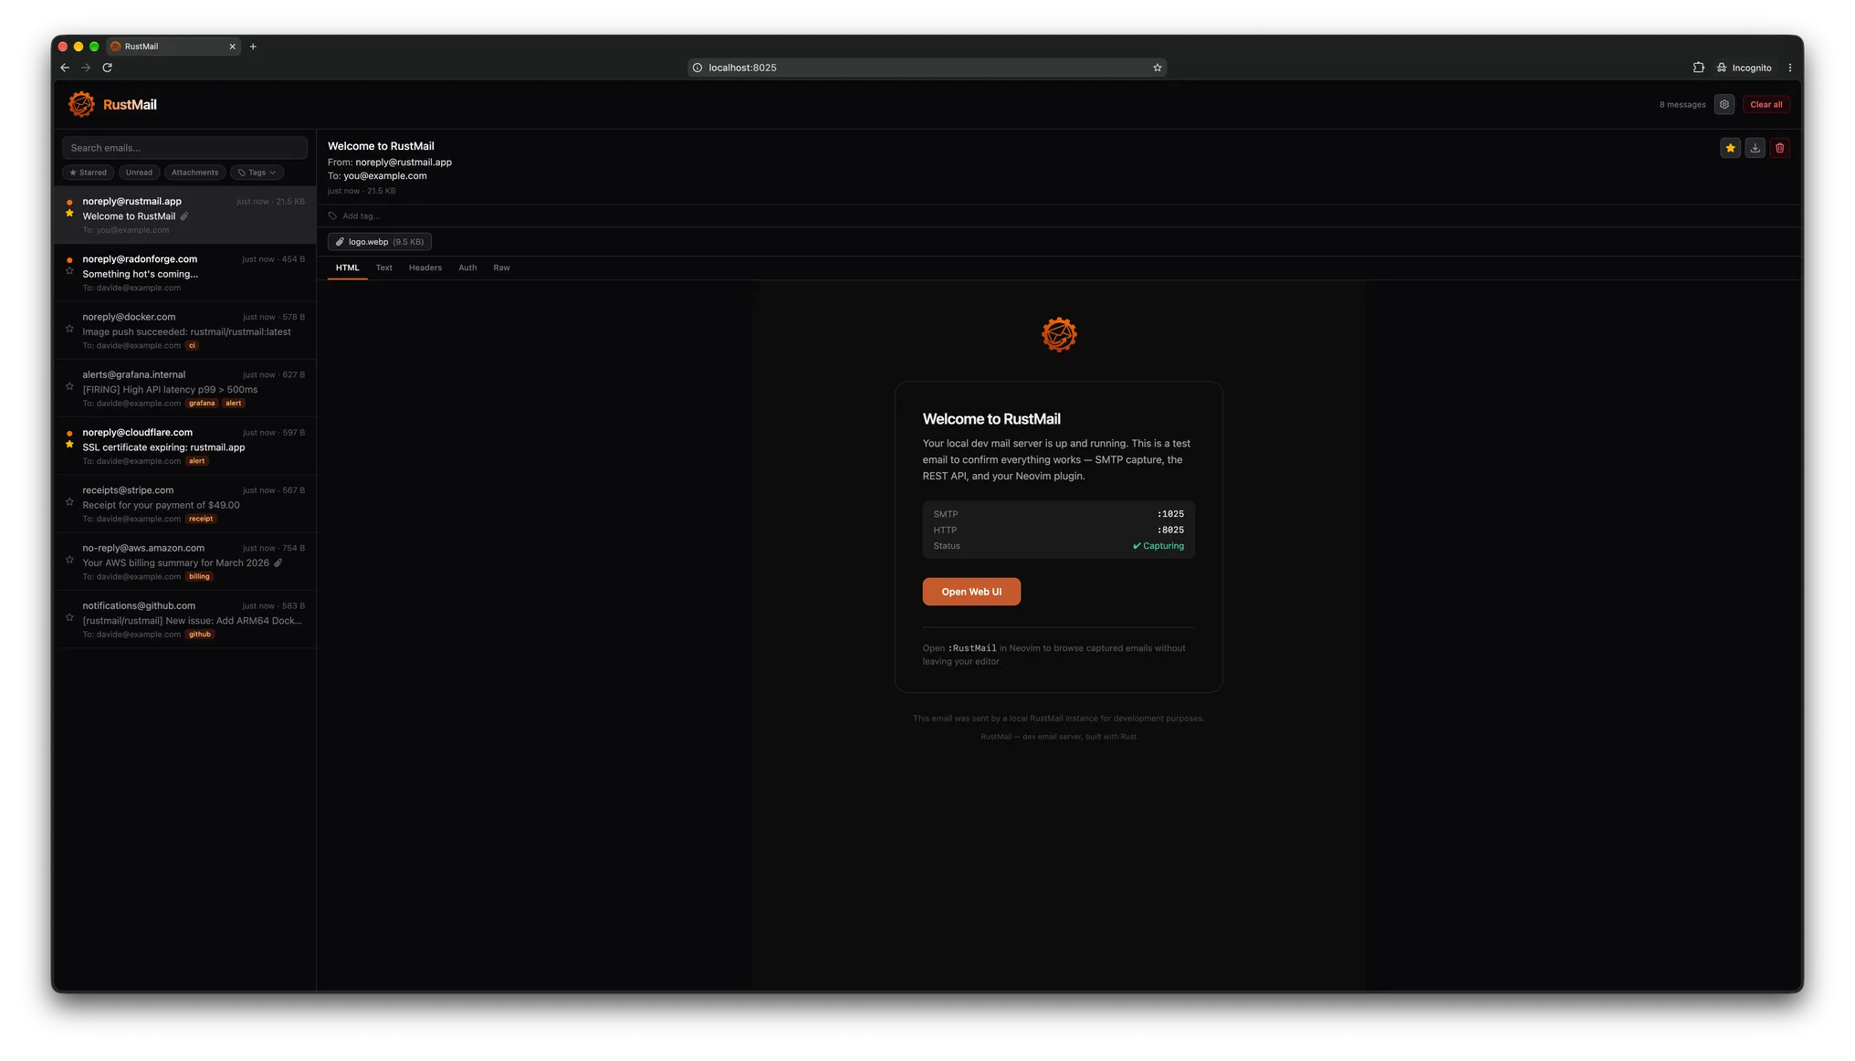This screenshot has width=1855, height=1061.
Task: Click paperclip icon on Welcome to RustMail row
Action: (184, 216)
